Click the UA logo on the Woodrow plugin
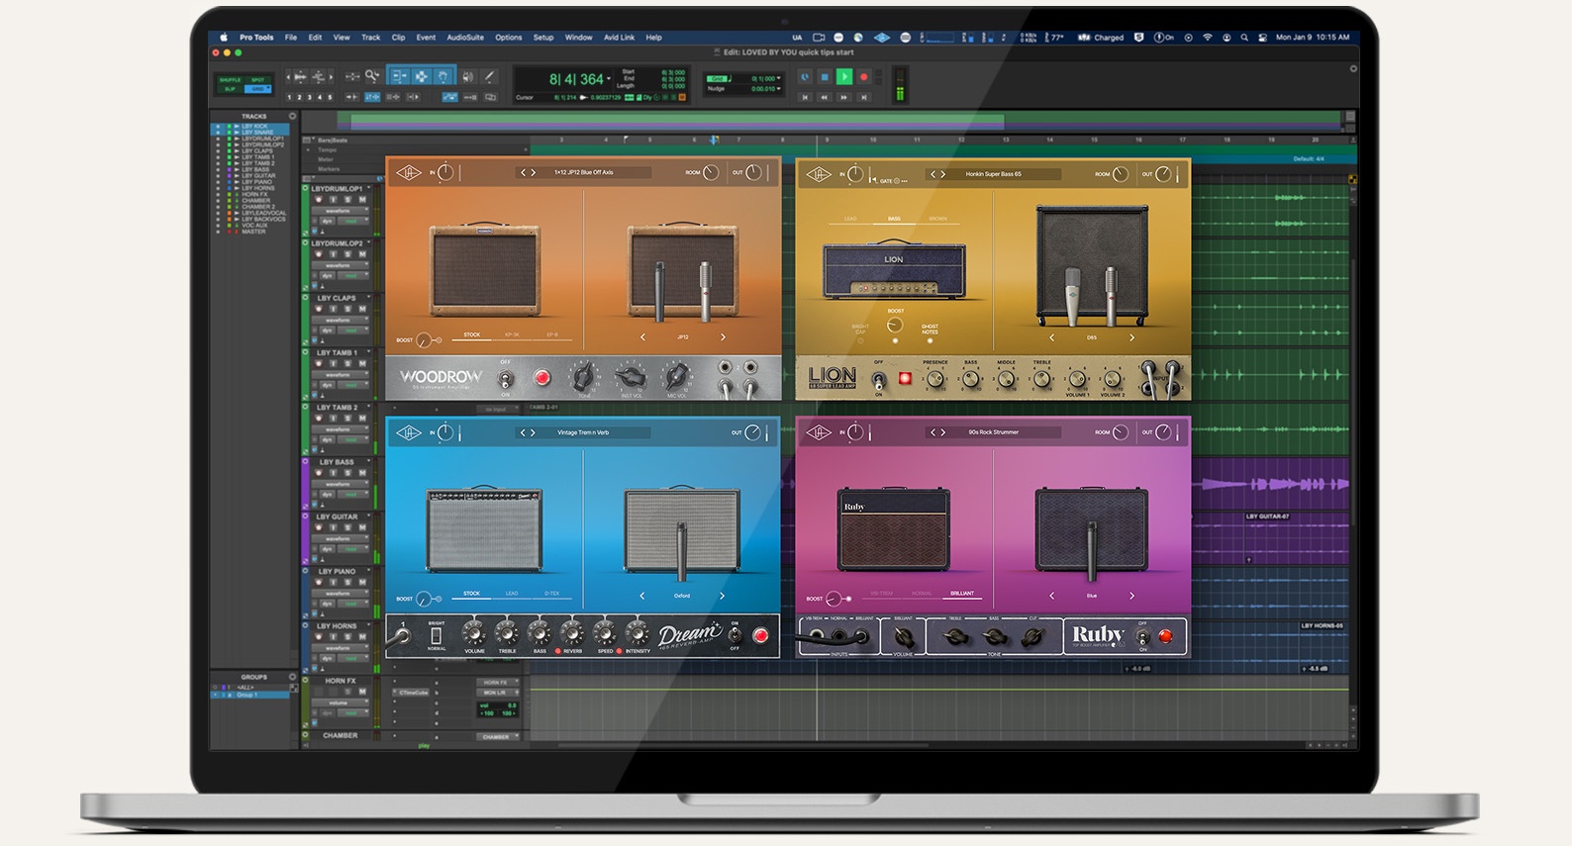1572x846 pixels. (409, 173)
